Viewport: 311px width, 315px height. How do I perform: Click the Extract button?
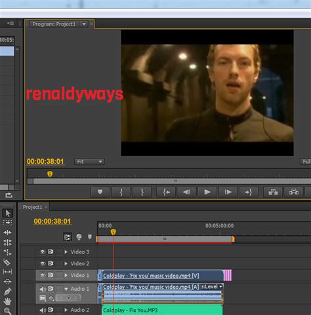(x=293, y=192)
